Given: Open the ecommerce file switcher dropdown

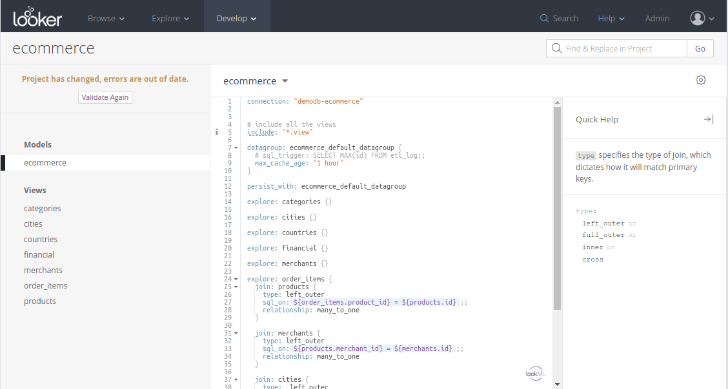Looking at the screenshot, I should click(x=255, y=81).
